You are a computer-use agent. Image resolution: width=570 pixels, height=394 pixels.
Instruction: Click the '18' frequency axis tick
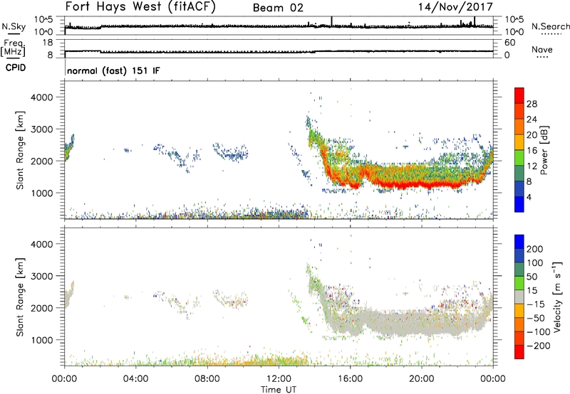pyautogui.click(x=48, y=43)
